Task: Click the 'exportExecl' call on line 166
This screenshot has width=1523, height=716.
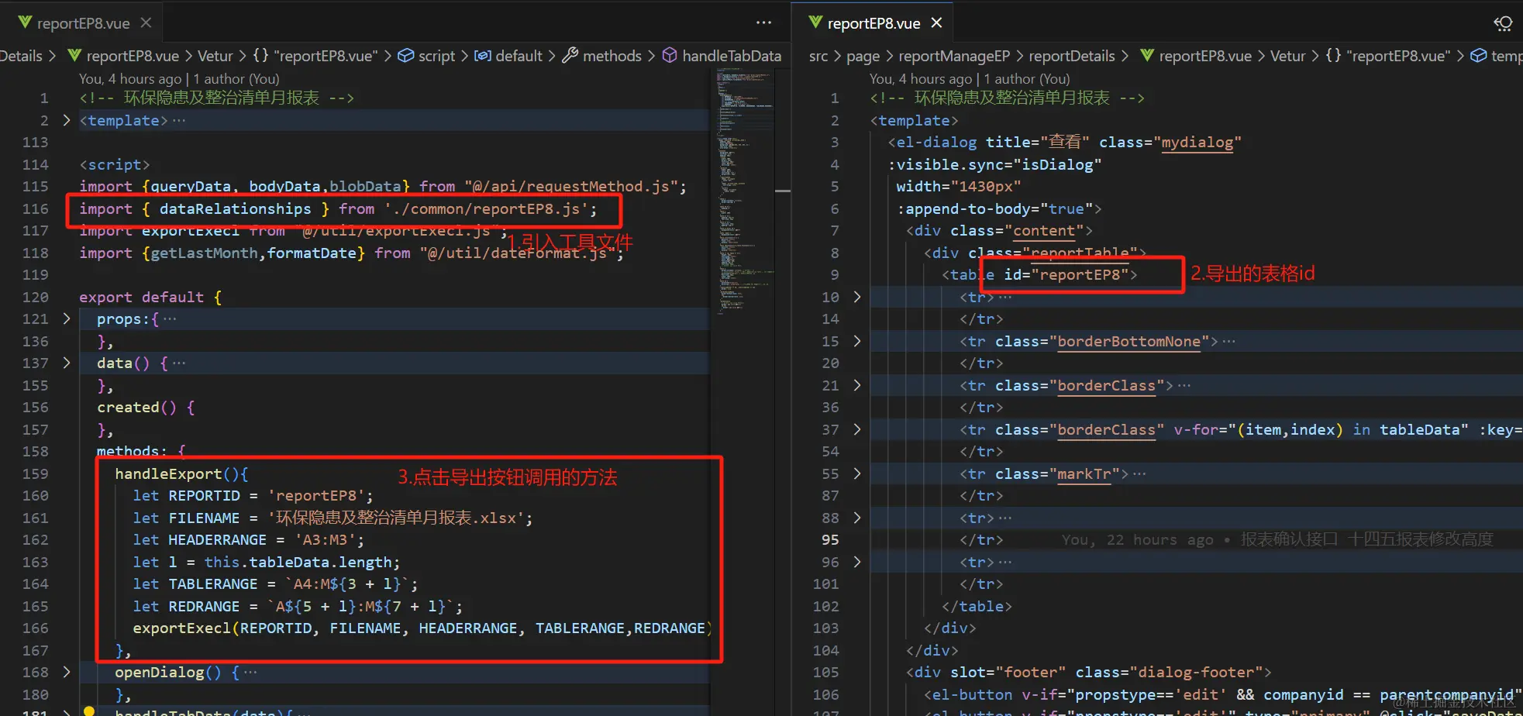Action: click(182, 628)
